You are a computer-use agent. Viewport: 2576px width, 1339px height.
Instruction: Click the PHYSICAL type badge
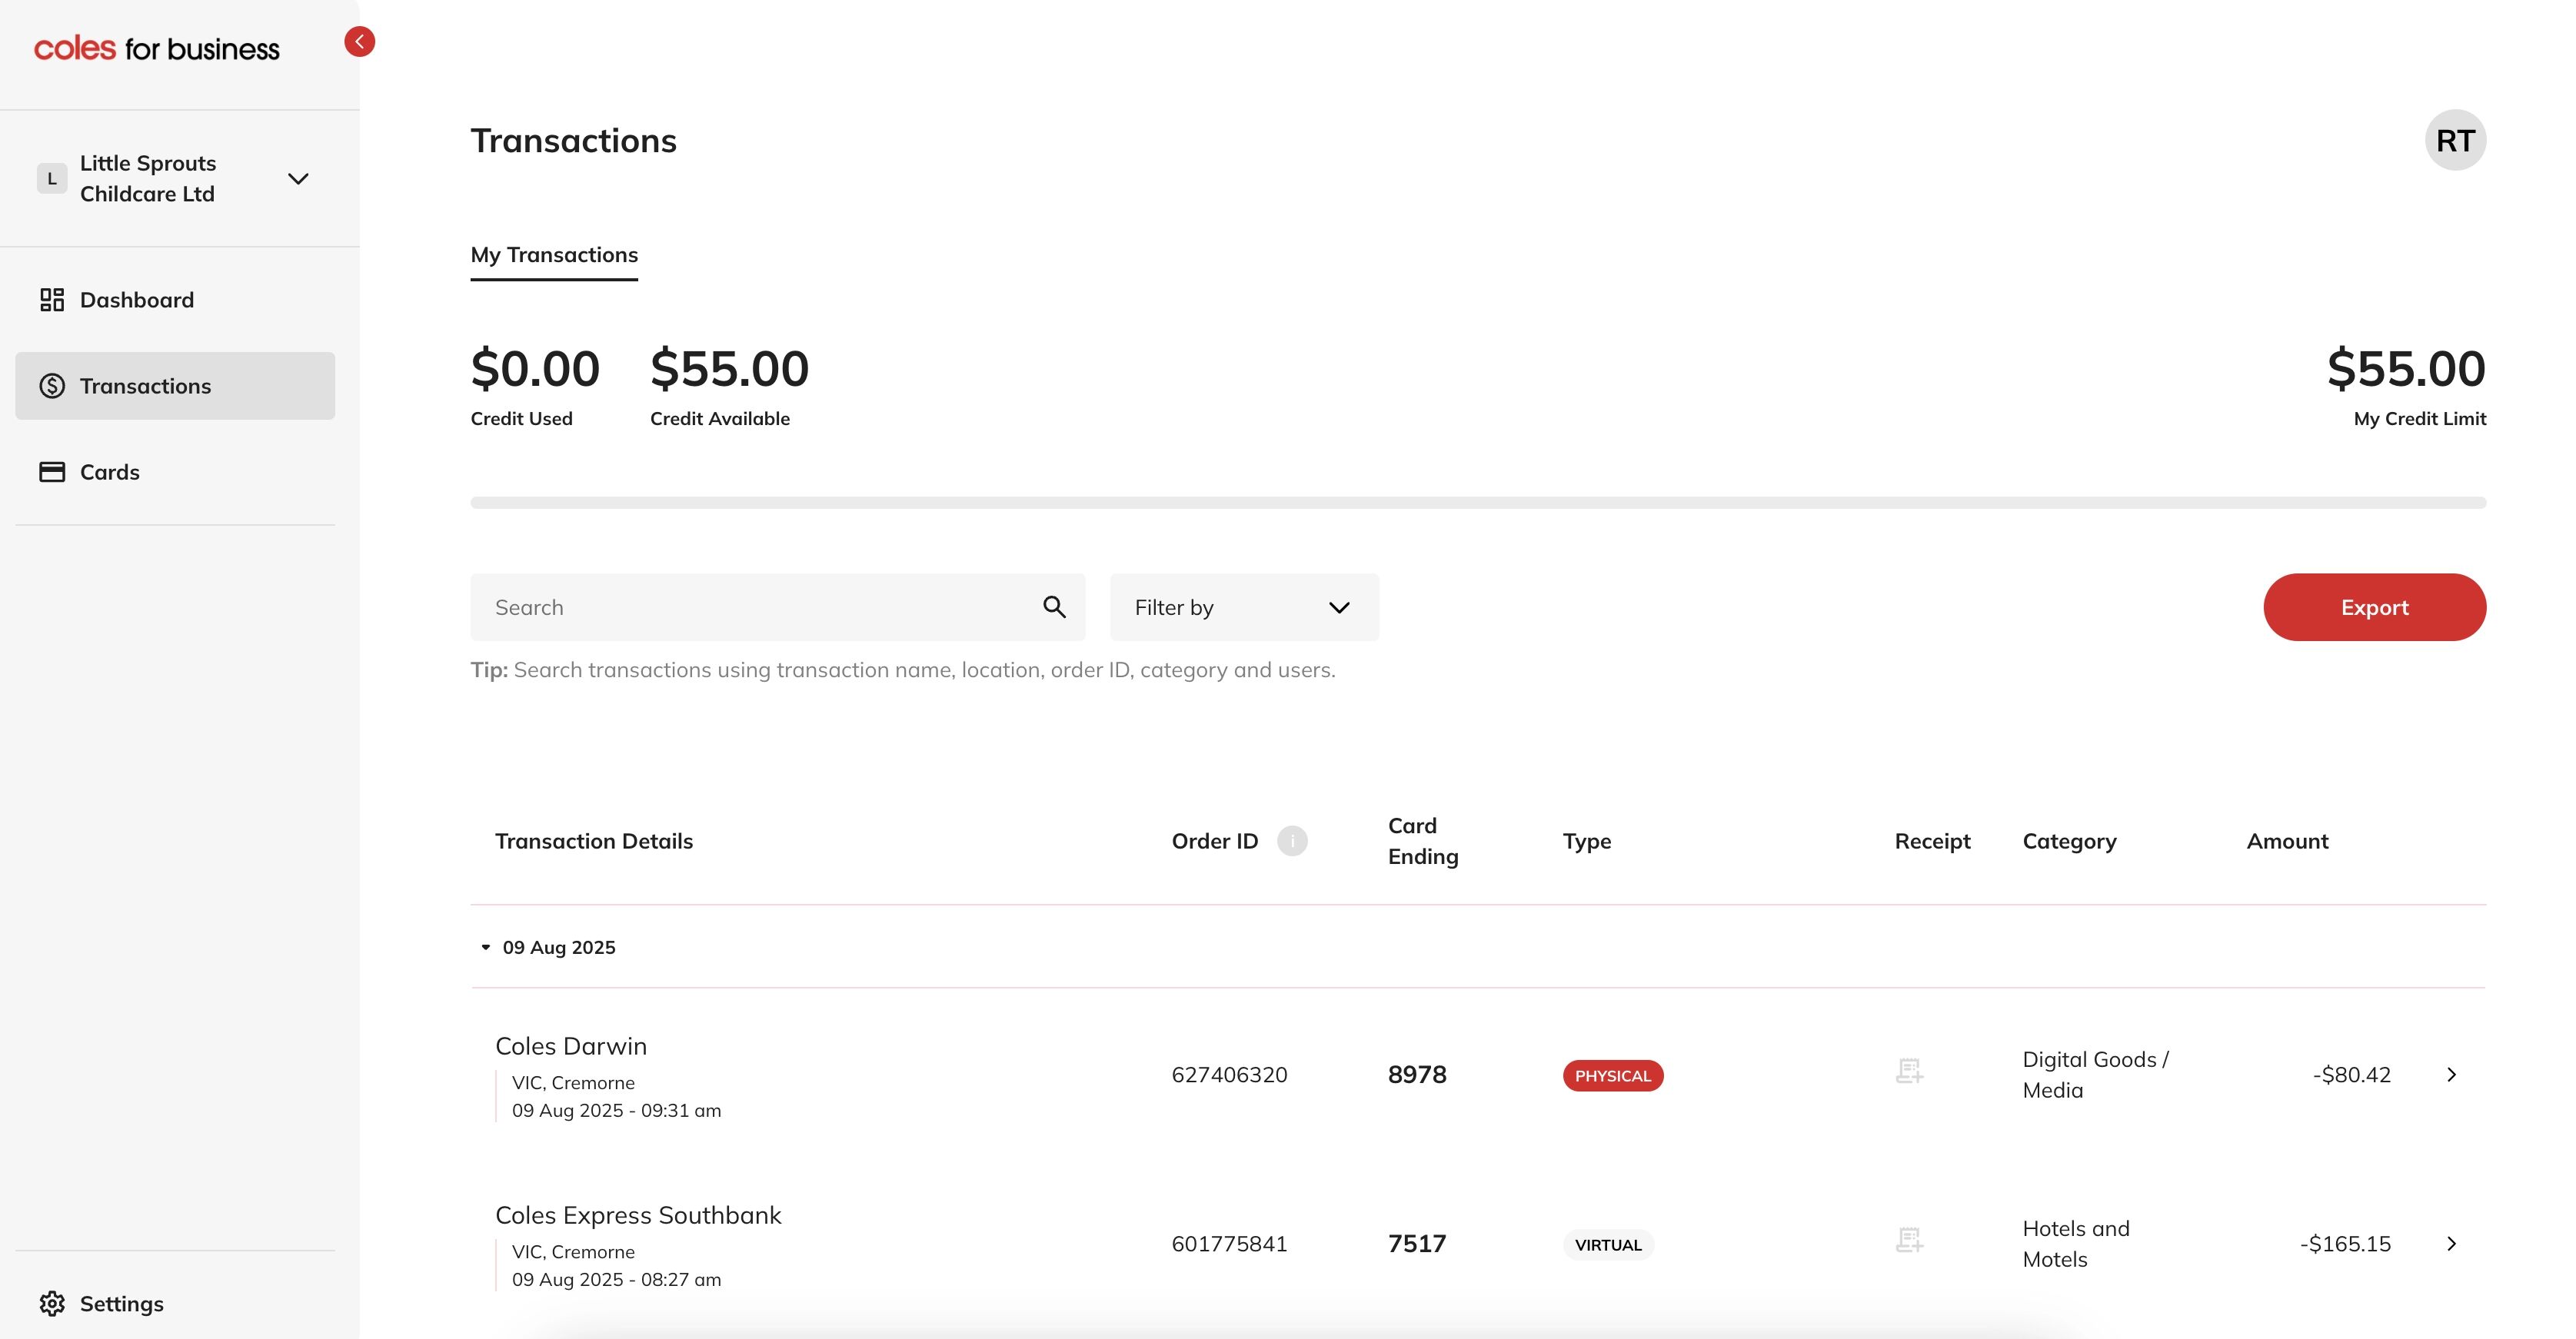coord(1613,1075)
